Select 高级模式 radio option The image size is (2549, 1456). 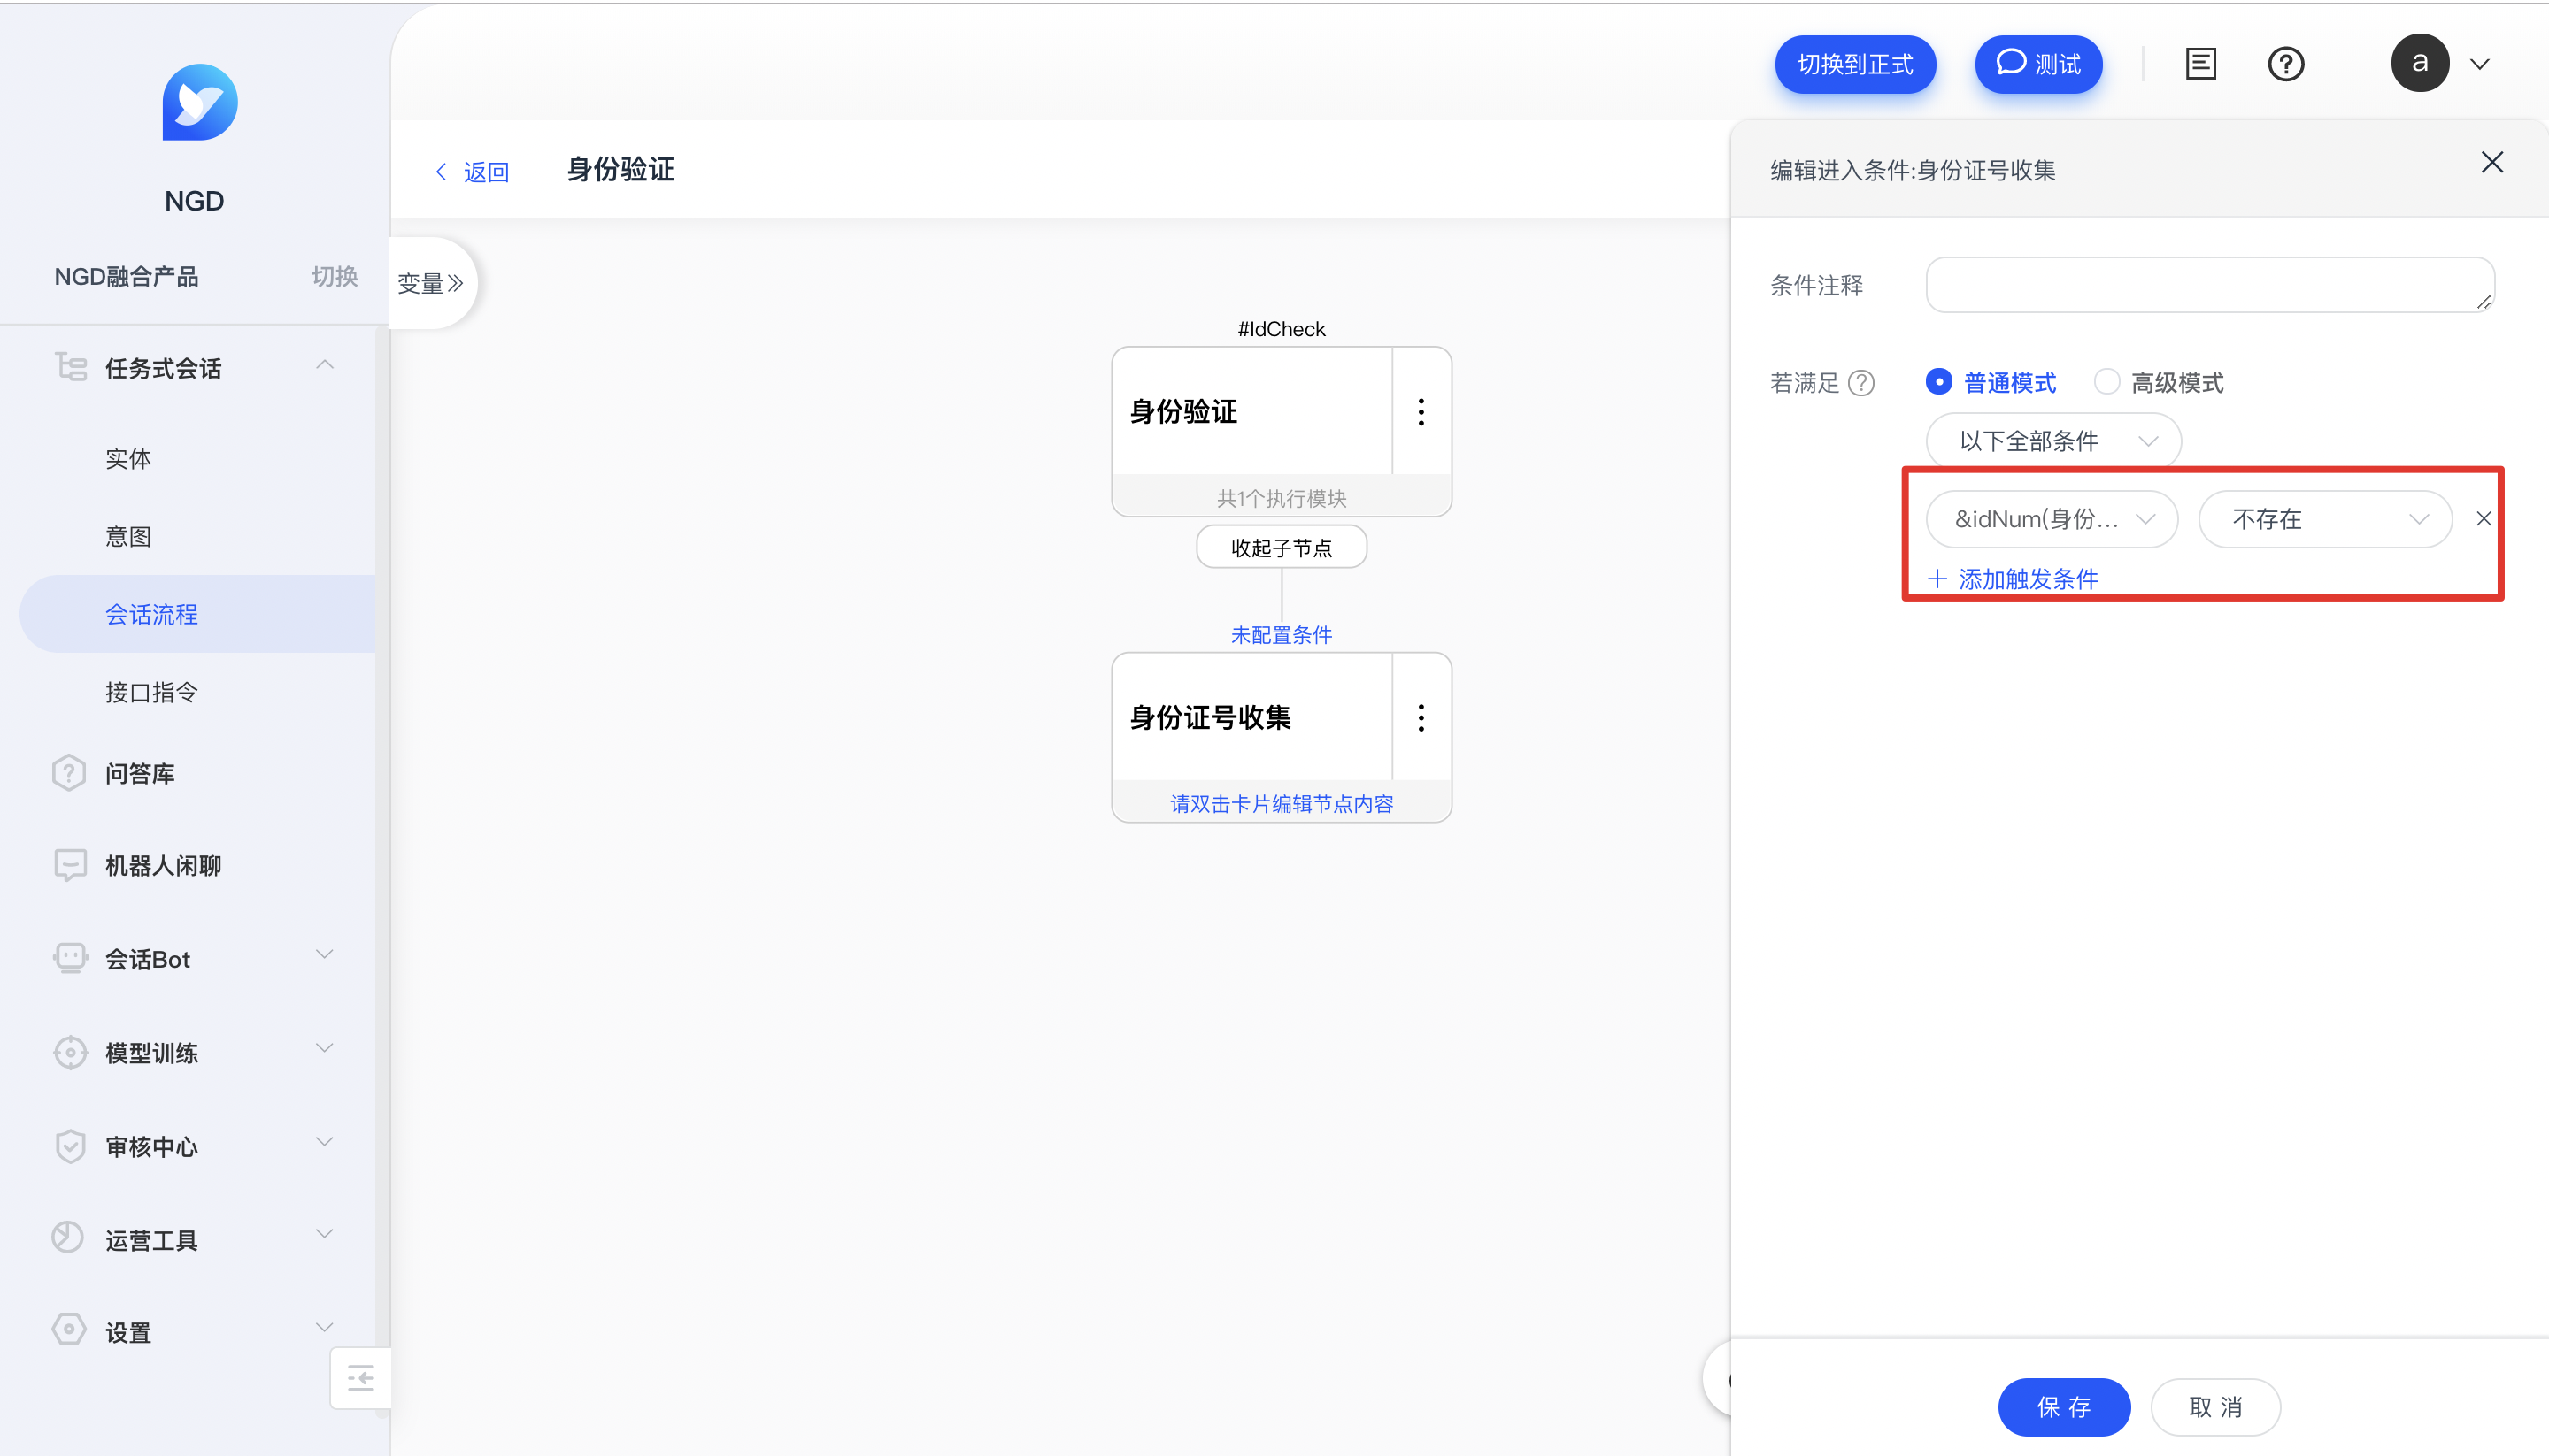tap(2106, 382)
